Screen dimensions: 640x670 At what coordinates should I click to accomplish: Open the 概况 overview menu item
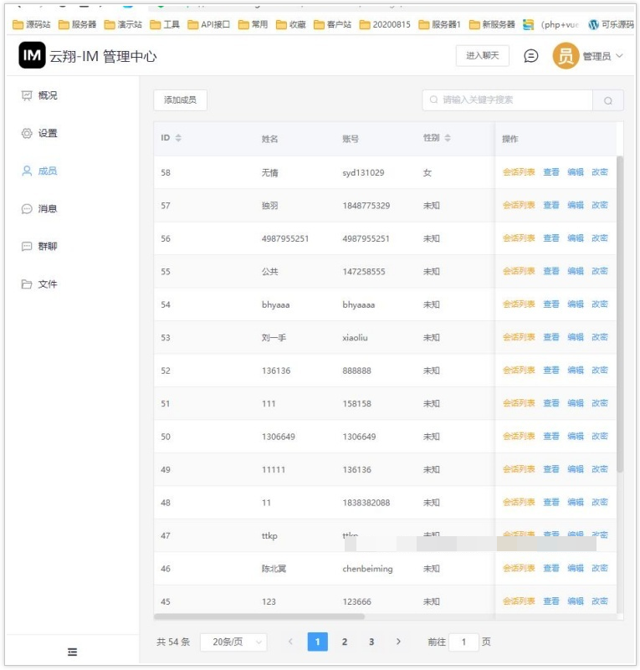pyautogui.click(x=48, y=95)
